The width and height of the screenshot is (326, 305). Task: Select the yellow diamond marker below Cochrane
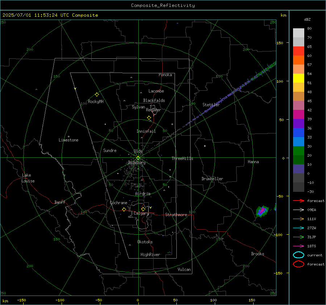tap(124, 209)
